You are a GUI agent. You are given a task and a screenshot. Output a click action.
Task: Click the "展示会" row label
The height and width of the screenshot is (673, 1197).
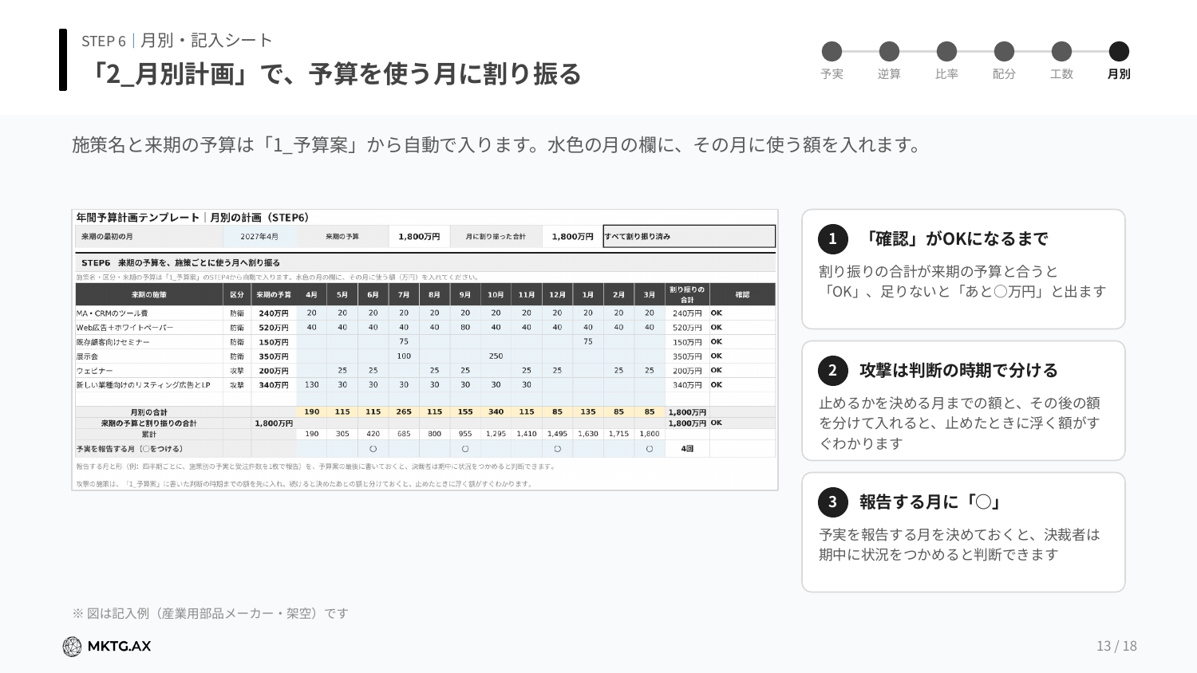click(x=87, y=356)
